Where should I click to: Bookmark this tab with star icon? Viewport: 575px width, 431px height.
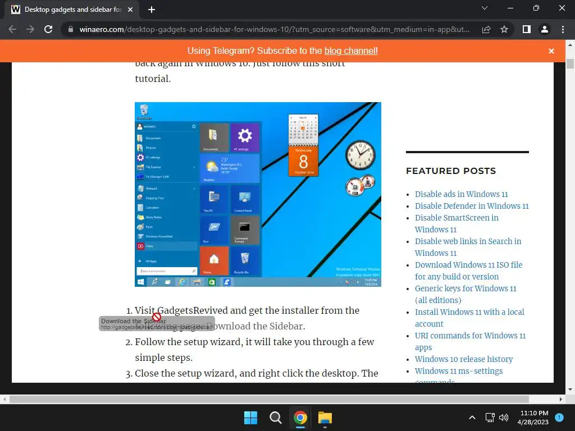click(504, 29)
